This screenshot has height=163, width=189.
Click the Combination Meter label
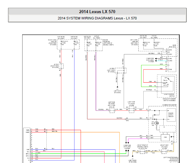click(169, 105)
